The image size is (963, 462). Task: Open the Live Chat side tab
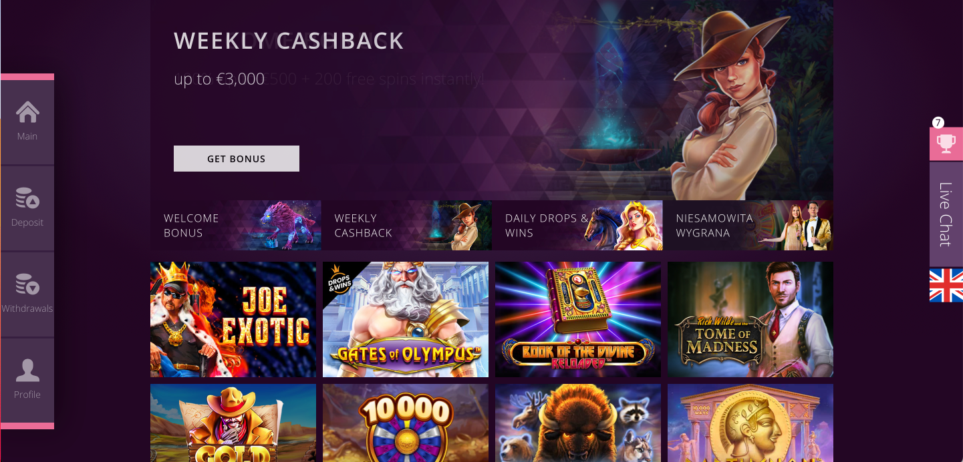pos(946,214)
